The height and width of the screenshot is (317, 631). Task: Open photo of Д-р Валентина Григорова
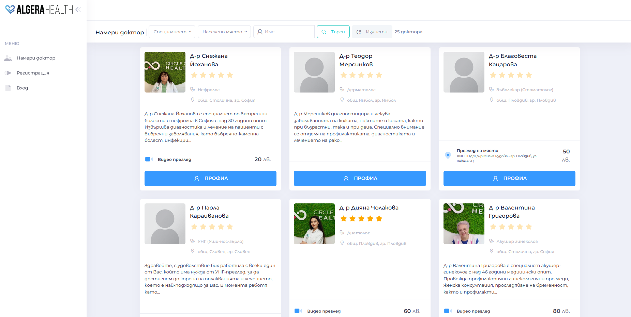(x=464, y=224)
